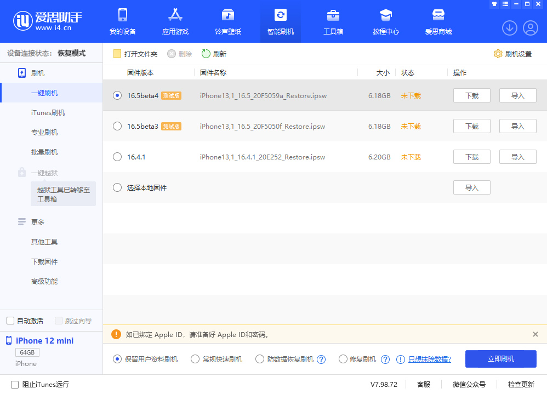Open the 只想抹除数据? link

tap(430, 359)
